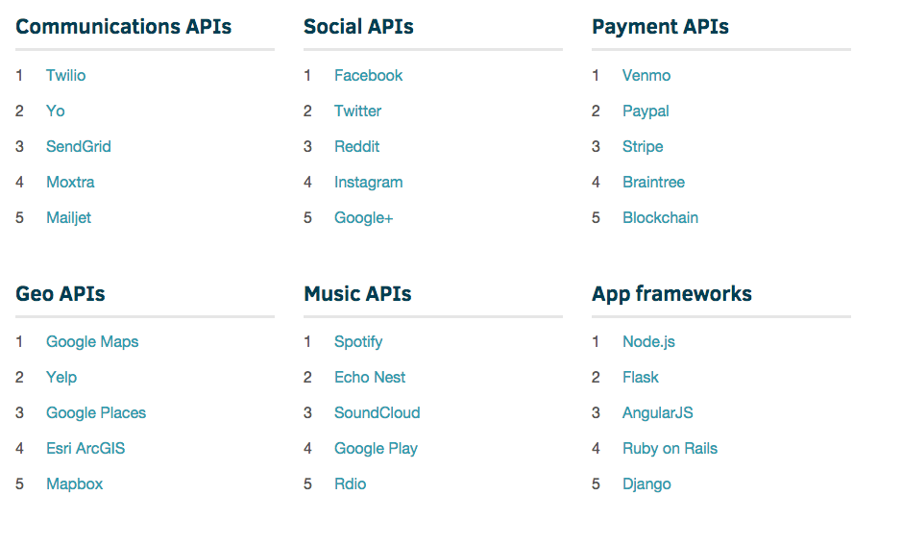This screenshot has height=545, width=902.
Task: Select Mailjet in Communications APIs
Action: (x=68, y=217)
